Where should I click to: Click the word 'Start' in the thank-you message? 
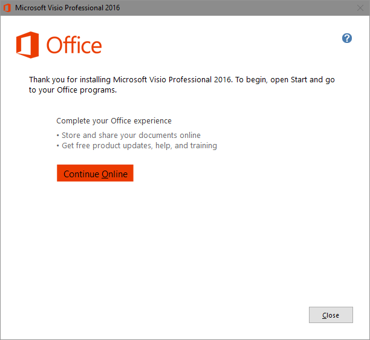(x=299, y=80)
